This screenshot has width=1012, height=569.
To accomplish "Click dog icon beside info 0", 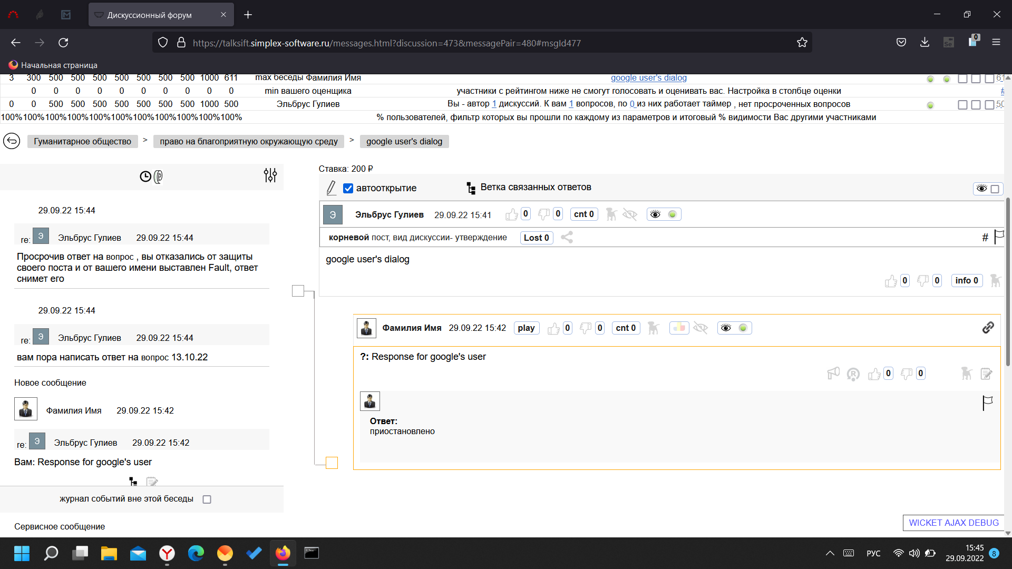I will (996, 281).
